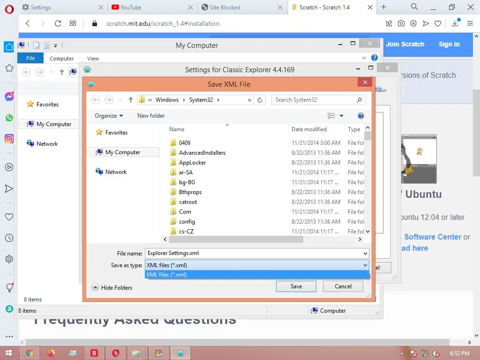This screenshot has height=360, width=480.
Task: Click Sign in link on Scratch page
Action: [449, 44]
